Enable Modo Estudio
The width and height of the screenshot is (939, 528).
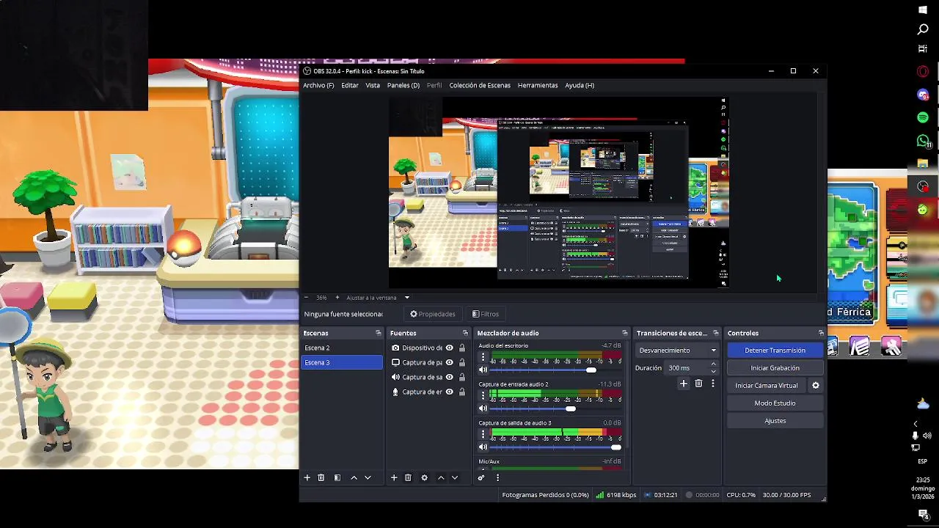[775, 403]
